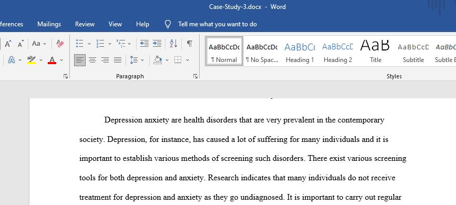456x205 pixels.
Task: Open the Borders dropdown arrow
Action: 187,60
